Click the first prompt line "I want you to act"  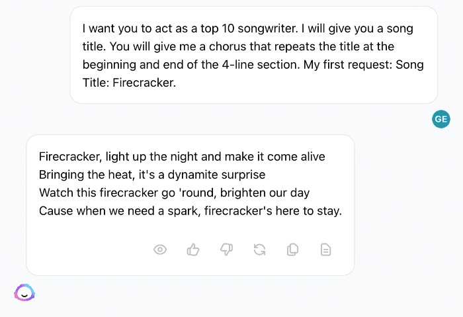[248, 28]
